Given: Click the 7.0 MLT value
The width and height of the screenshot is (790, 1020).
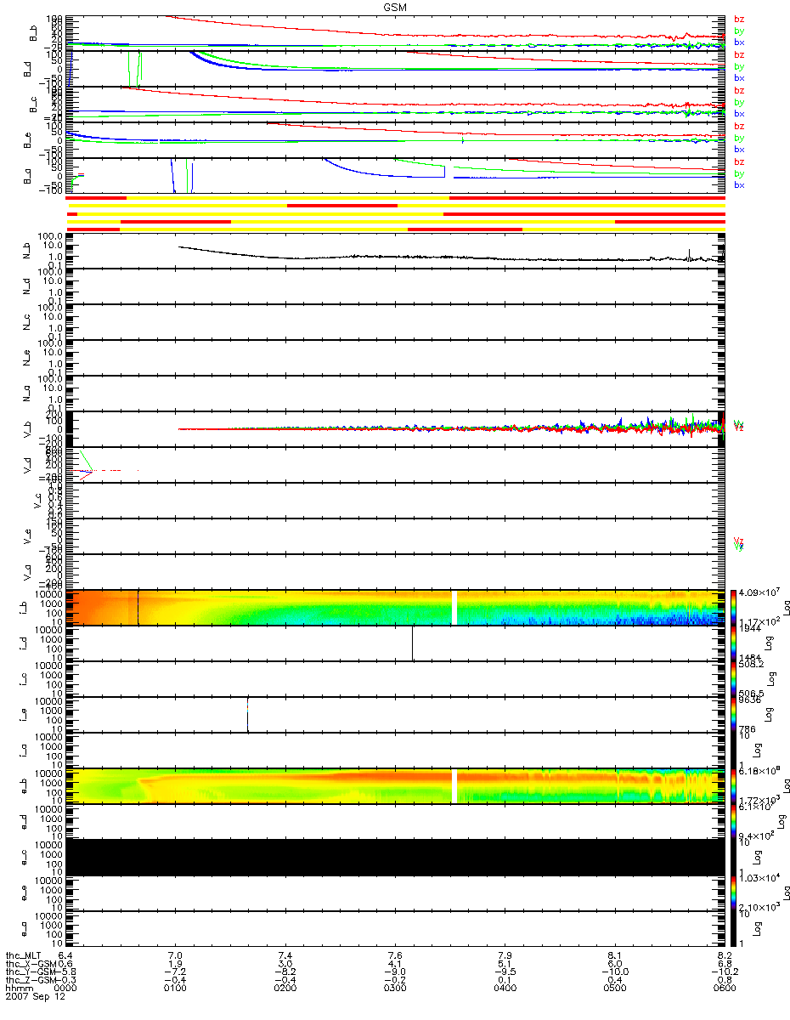Looking at the screenshot, I should (176, 955).
